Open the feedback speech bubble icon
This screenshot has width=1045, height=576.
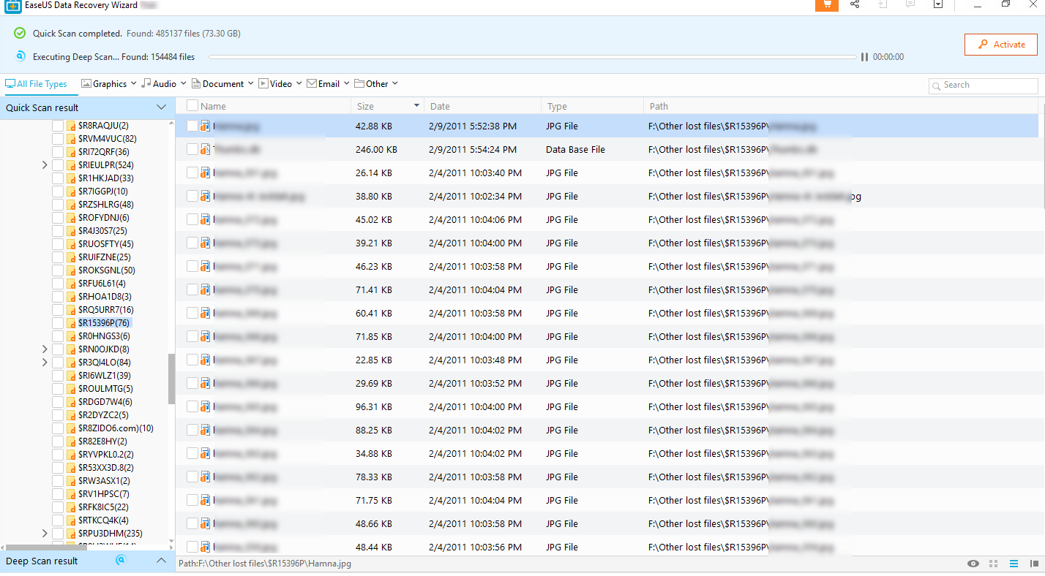point(910,4)
